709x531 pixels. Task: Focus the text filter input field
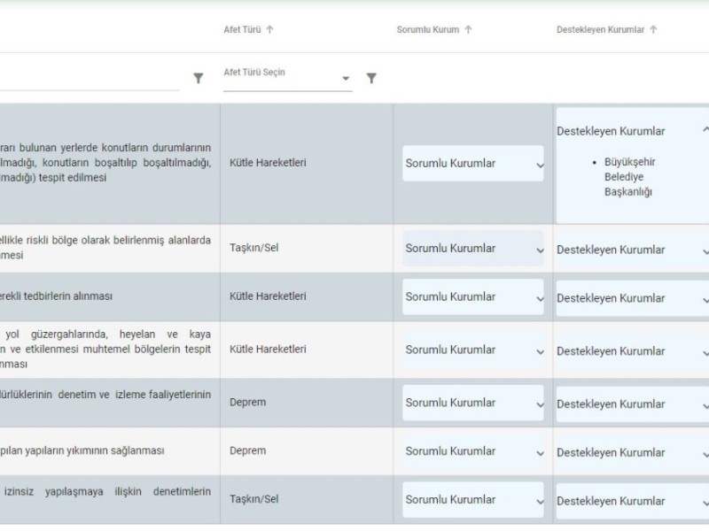(x=89, y=78)
